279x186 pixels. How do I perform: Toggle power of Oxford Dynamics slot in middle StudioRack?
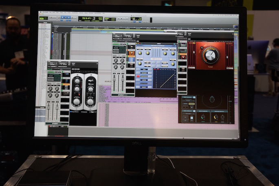pyautogui.click(x=127, y=56)
